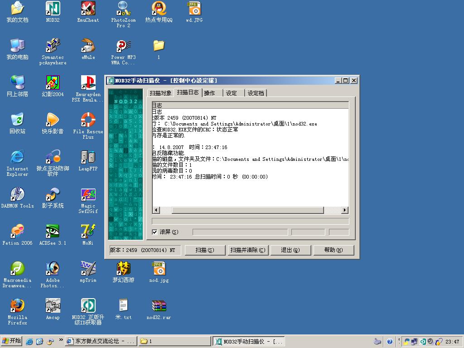Click the blue question mark help icon
This screenshot has height=348, width=464.
point(390,342)
